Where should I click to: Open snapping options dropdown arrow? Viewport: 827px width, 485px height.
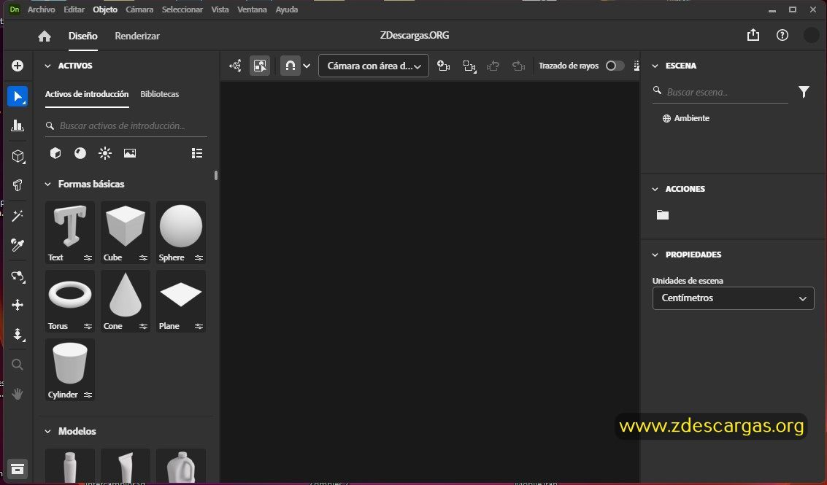(307, 66)
